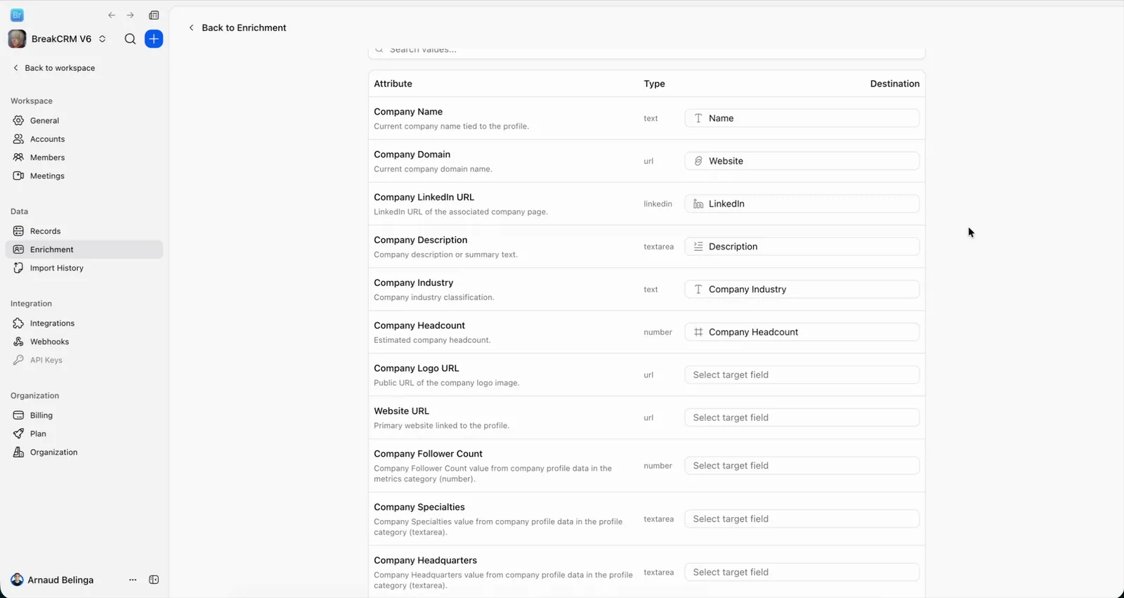Click the blue plus create button
This screenshot has height=598, width=1124.
pyautogui.click(x=154, y=39)
